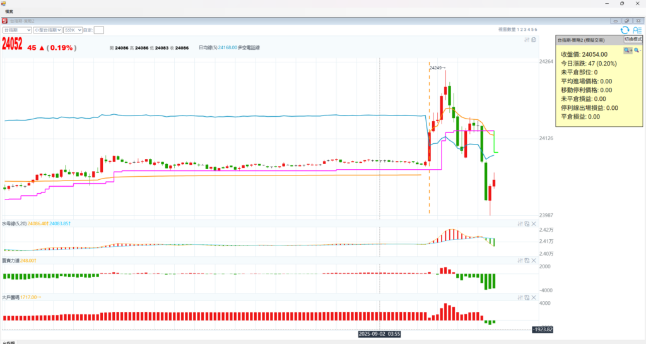646x344 pixels.
Task: Click the 自定 custom period input box
Action: [x=99, y=30]
